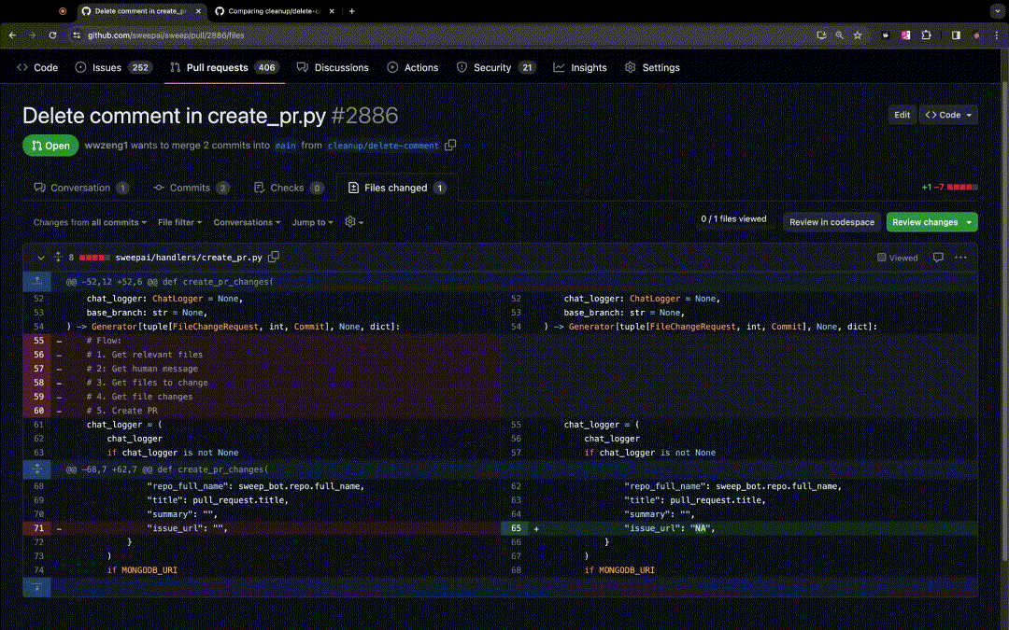Open File filter dropdown
Screen dimensions: 1009x630
(x=180, y=222)
